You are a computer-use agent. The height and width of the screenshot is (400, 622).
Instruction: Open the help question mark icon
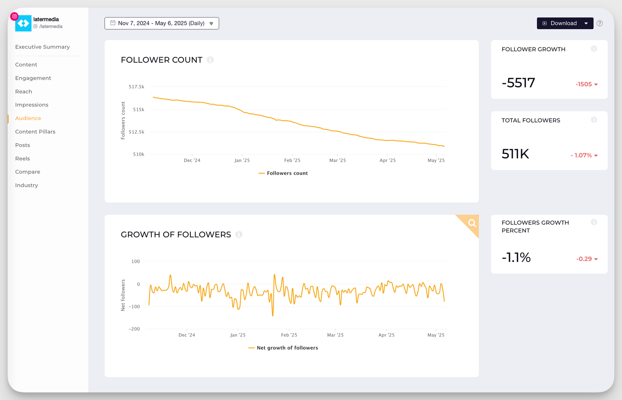(x=600, y=23)
